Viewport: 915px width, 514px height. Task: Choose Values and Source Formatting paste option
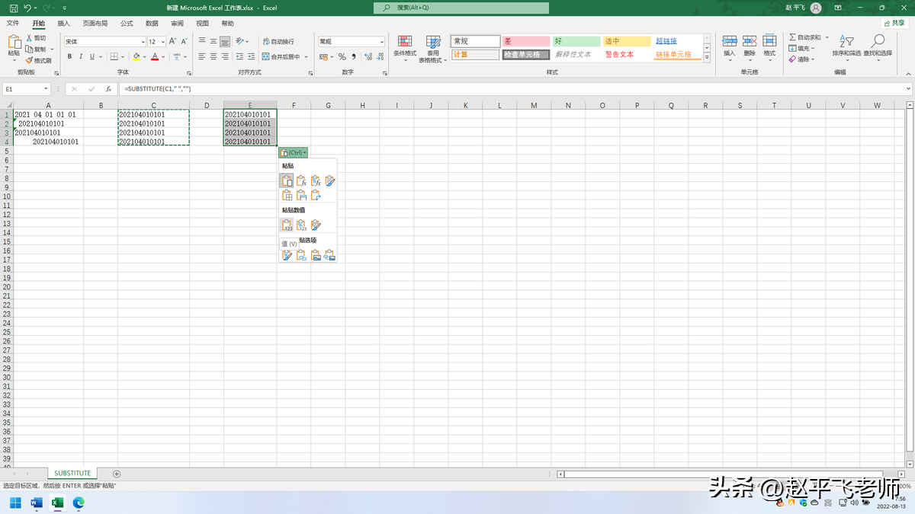tap(316, 225)
